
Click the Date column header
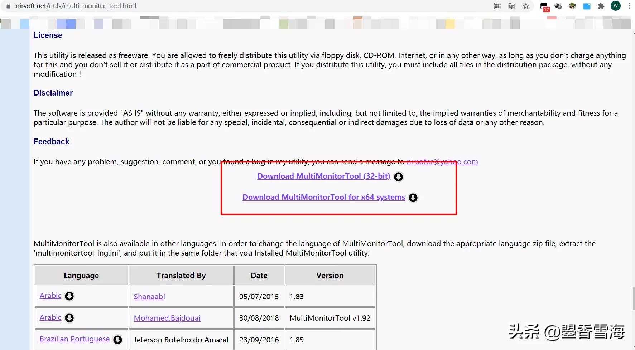point(259,275)
